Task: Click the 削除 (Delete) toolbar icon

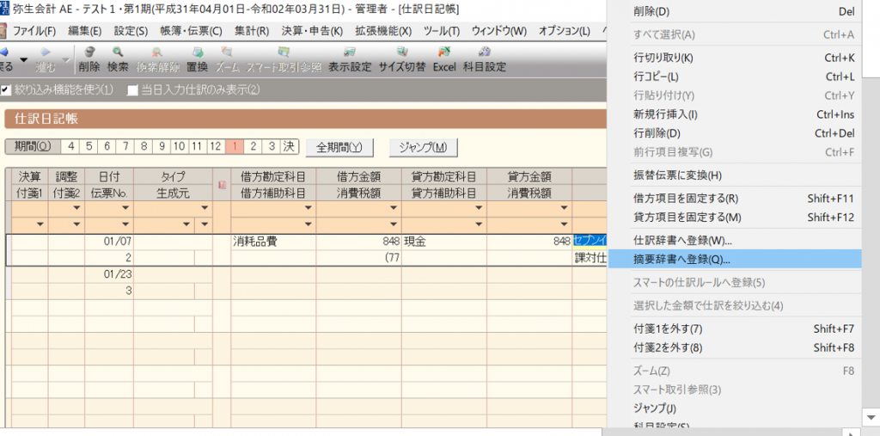Action: point(89,59)
